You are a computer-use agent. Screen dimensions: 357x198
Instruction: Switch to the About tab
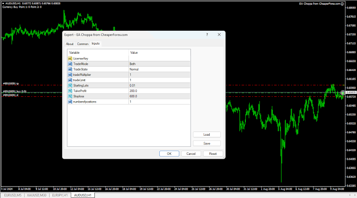coord(70,44)
